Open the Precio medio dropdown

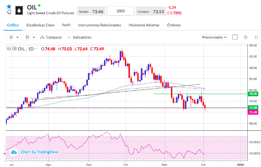[x=214, y=37]
